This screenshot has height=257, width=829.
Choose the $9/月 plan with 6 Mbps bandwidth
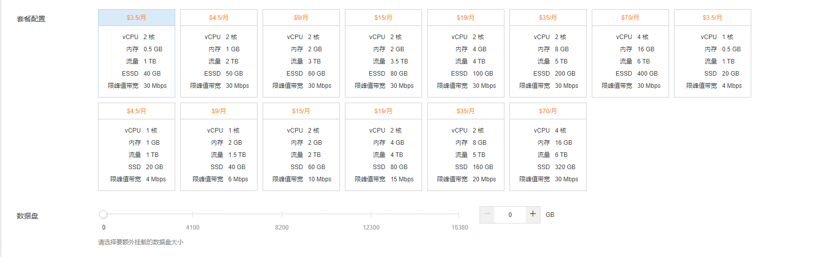coord(218,147)
